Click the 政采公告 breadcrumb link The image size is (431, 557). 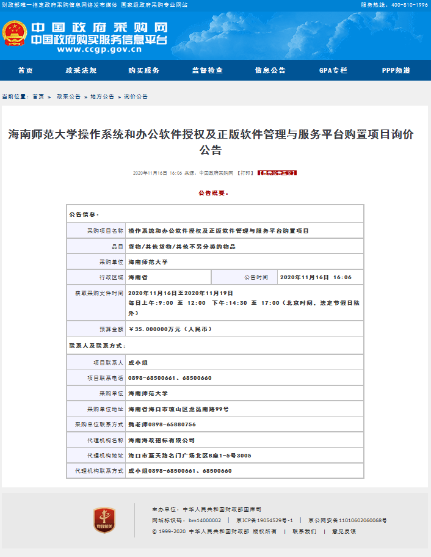[68, 96]
